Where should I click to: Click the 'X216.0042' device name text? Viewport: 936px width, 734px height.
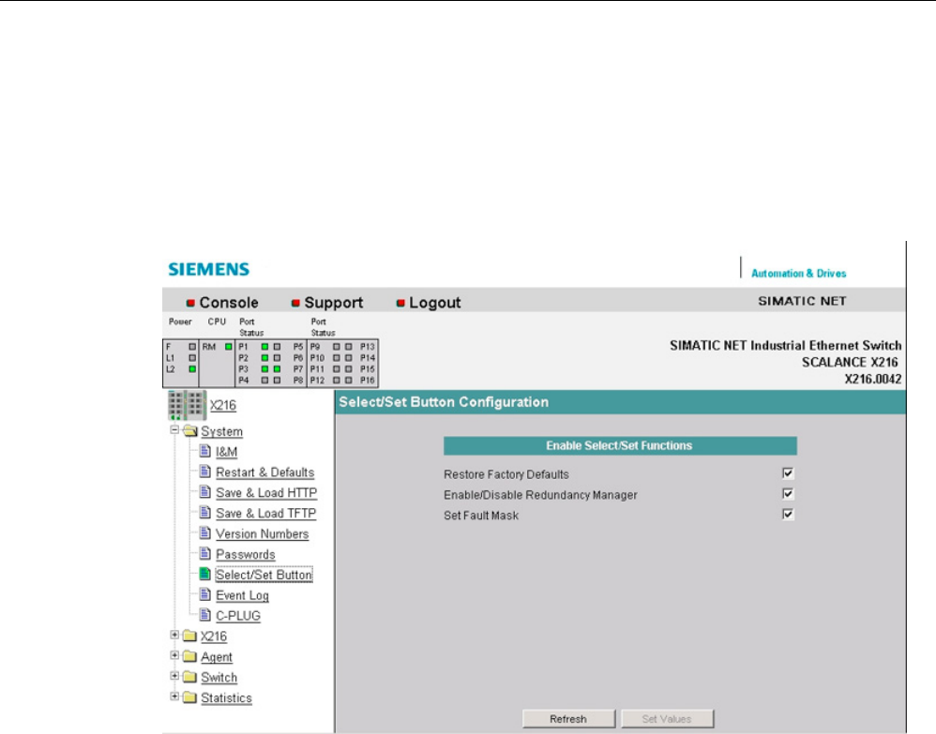click(x=873, y=379)
